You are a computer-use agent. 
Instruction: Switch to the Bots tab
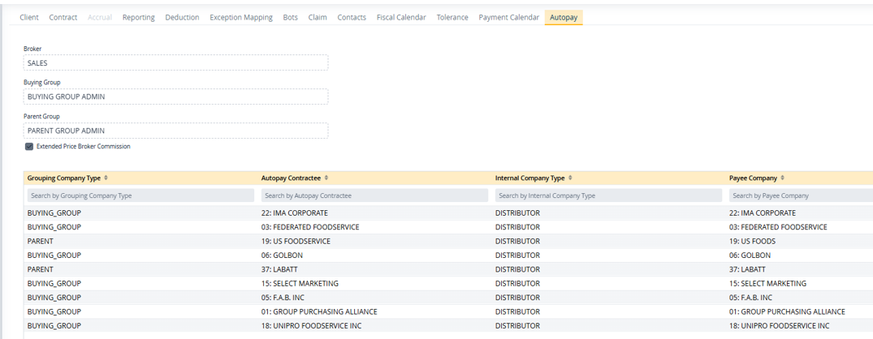tap(290, 17)
